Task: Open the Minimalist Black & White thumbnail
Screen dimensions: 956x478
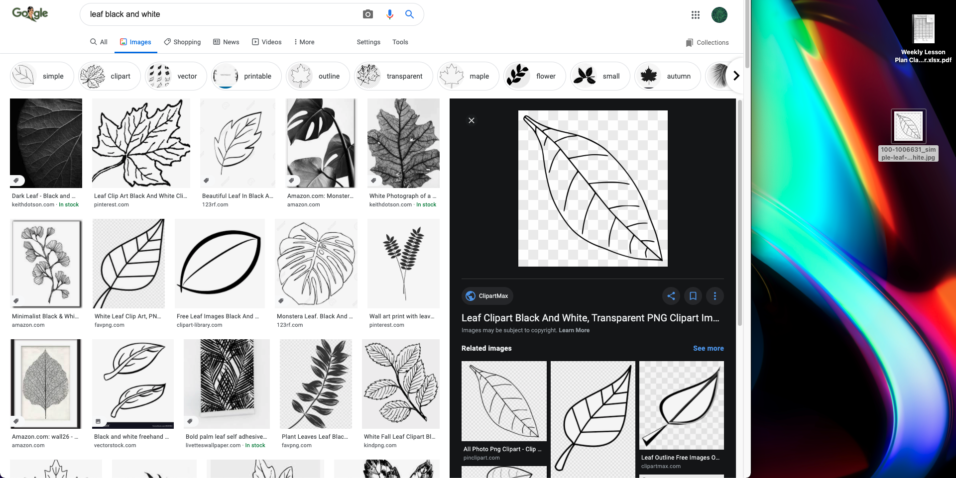Action: [46, 264]
